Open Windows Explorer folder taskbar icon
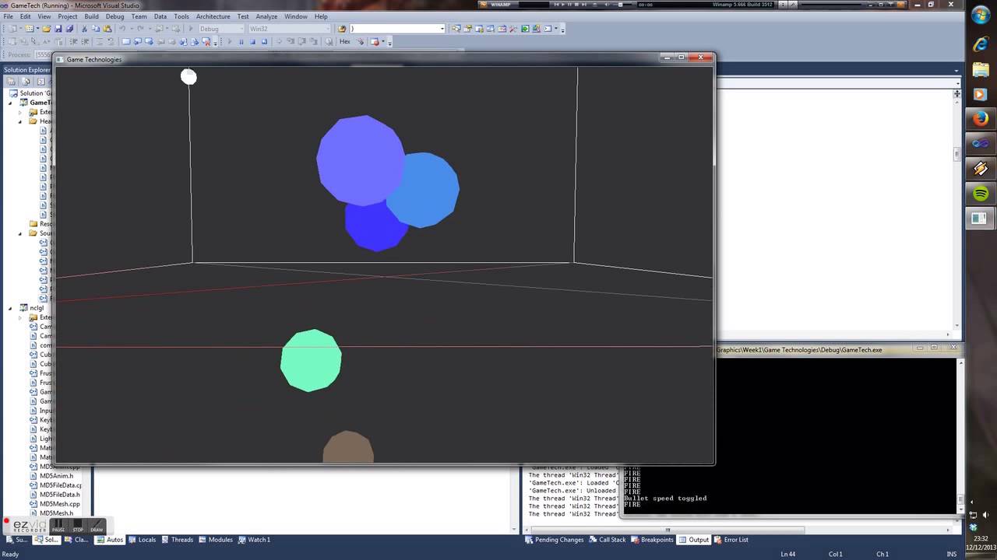The image size is (997, 560). 981,70
